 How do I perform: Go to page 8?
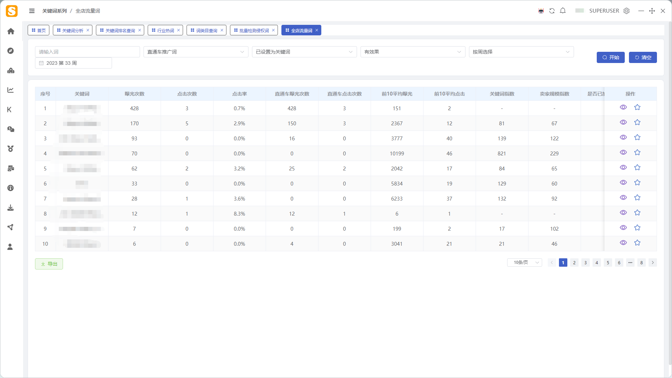point(641,262)
